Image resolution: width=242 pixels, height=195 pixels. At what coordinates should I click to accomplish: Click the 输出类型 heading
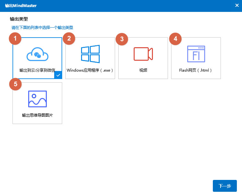(x=19, y=19)
